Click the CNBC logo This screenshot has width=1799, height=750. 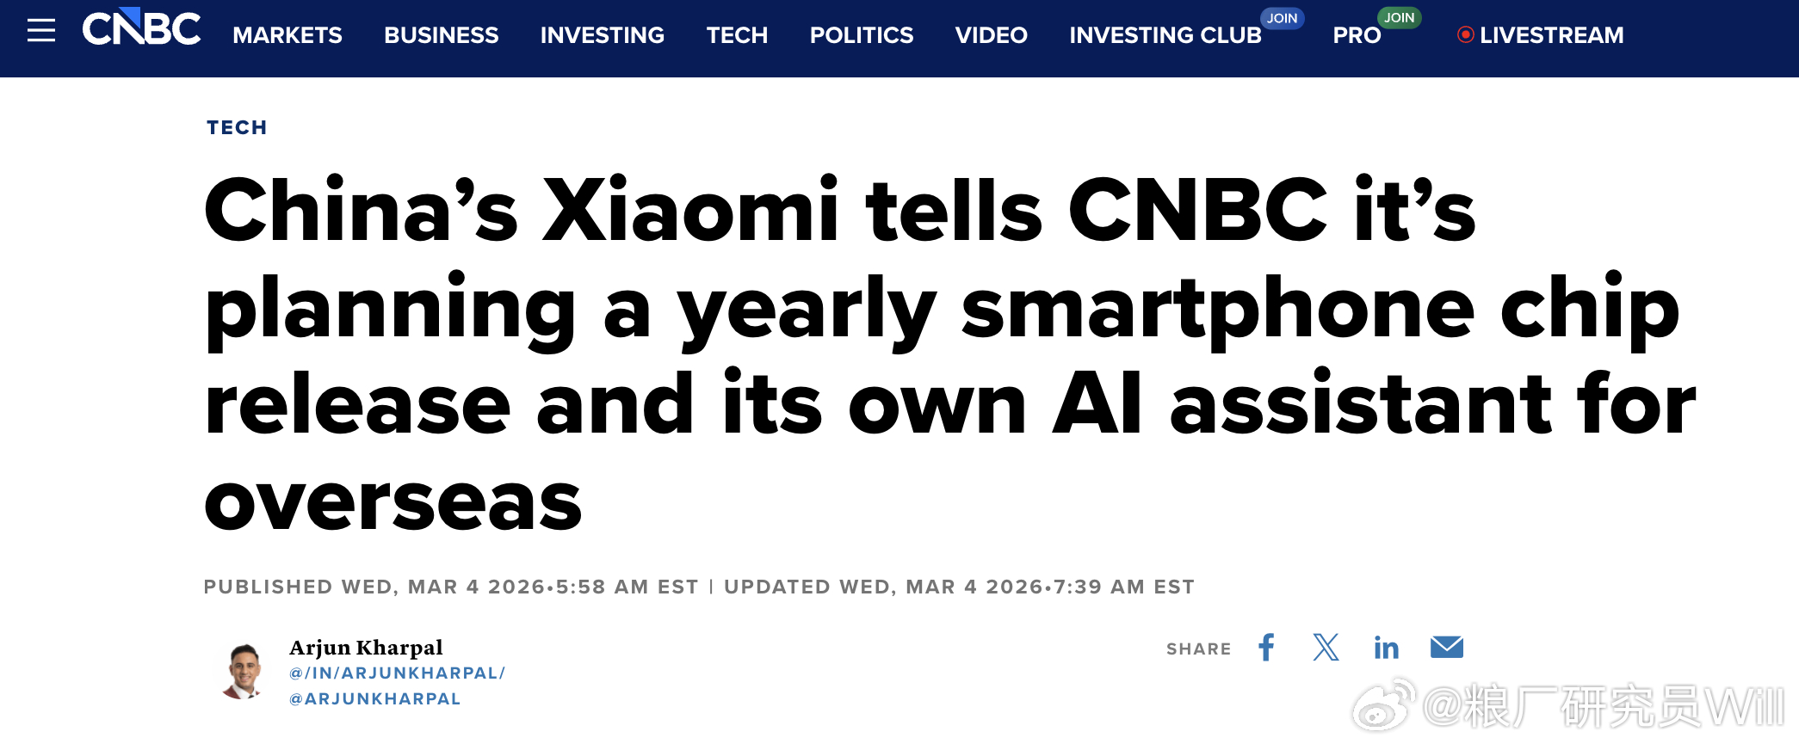coord(142,28)
